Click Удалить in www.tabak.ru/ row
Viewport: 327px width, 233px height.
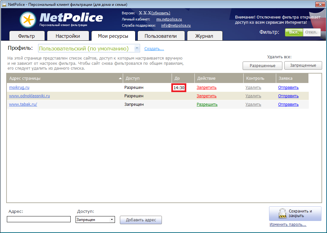[x=253, y=104]
